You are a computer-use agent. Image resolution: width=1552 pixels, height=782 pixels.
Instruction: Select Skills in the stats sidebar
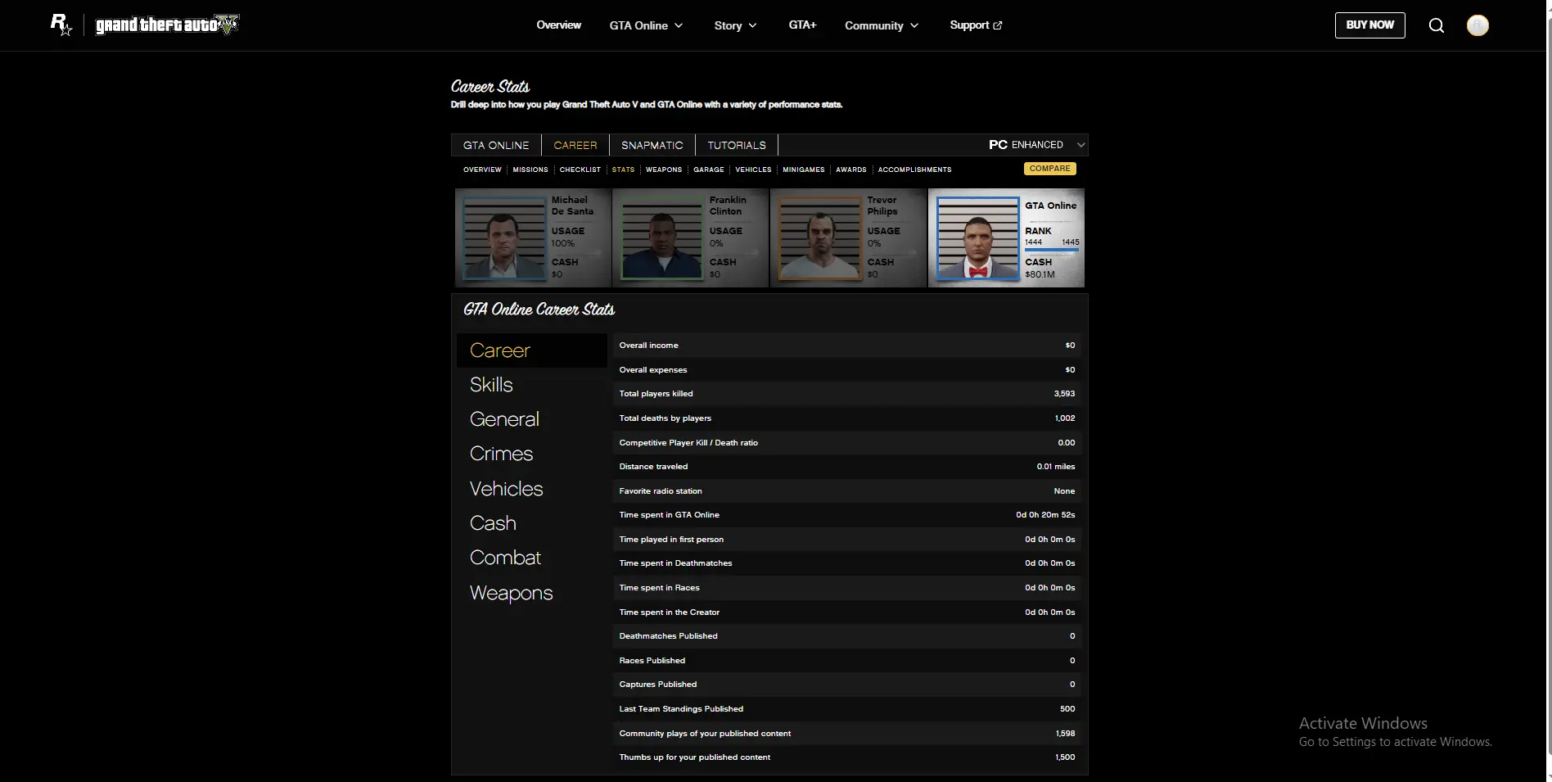pos(491,385)
